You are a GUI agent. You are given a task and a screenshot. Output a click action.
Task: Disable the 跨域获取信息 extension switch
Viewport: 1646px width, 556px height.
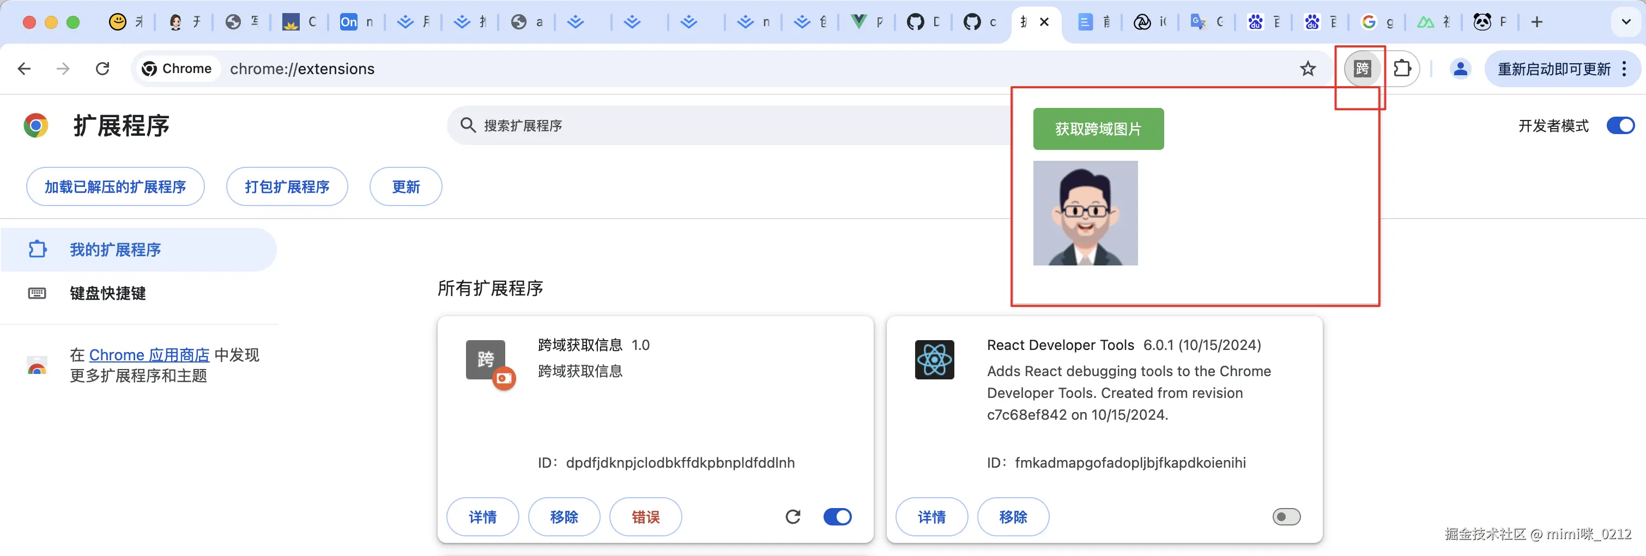pos(838,516)
